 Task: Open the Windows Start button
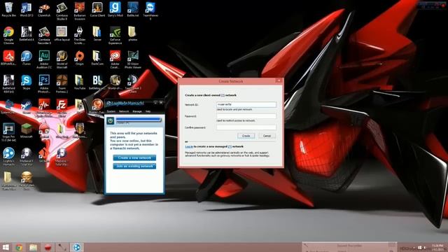[x=6, y=247]
